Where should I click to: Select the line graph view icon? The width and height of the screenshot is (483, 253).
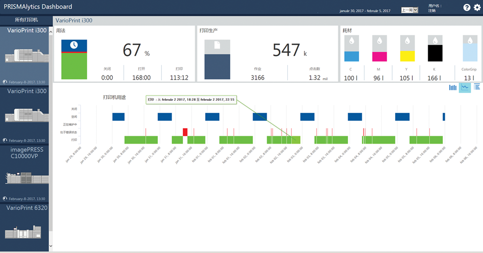465,88
